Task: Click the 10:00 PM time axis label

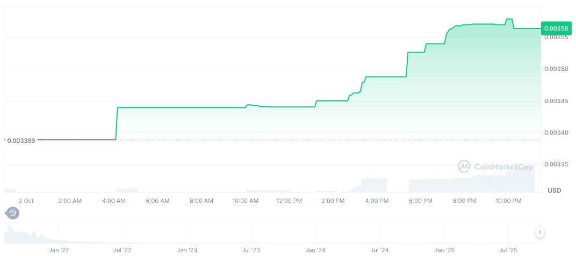Action: (508, 201)
